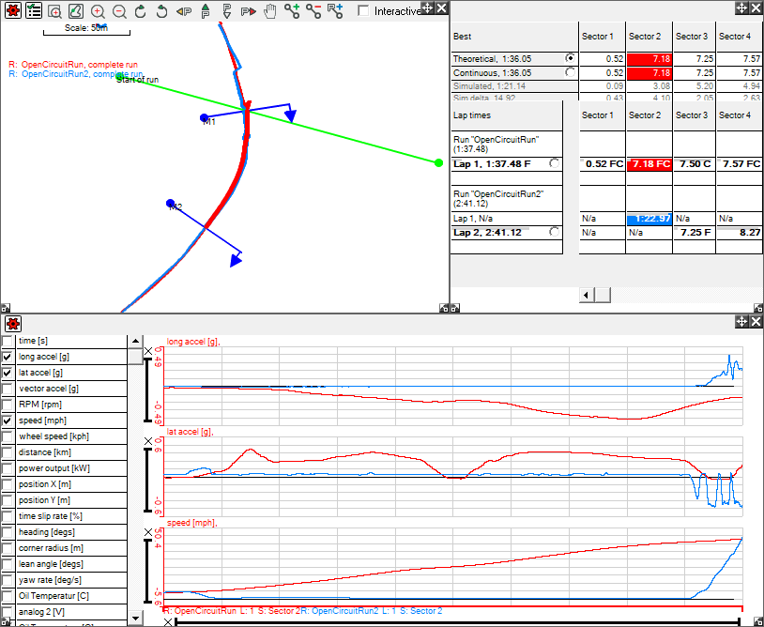Viewport: 764px width, 627px height.
Task: Click the red 7.18 FC sector 2 cell
Action: pyautogui.click(x=649, y=163)
